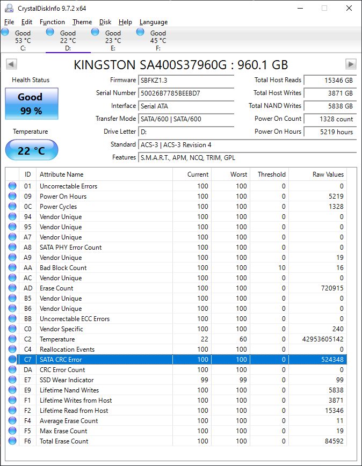Click status orb of Power On Hours row

[x=12, y=196]
